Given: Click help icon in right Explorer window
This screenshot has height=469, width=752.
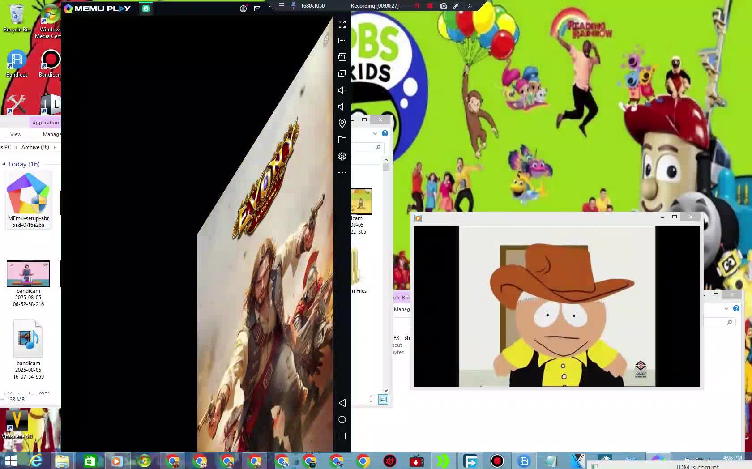Looking at the screenshot, I should click(x=736, y=308).
